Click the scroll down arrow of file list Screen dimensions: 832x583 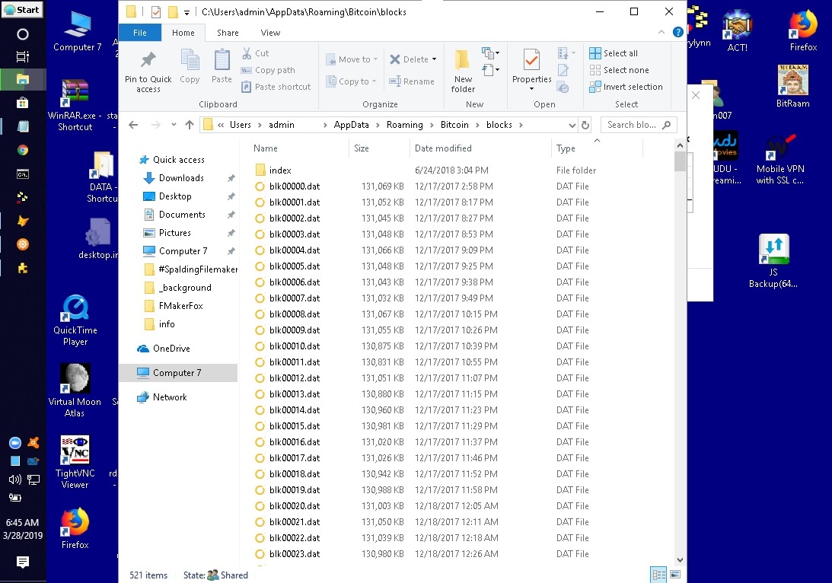click(680, 560)
